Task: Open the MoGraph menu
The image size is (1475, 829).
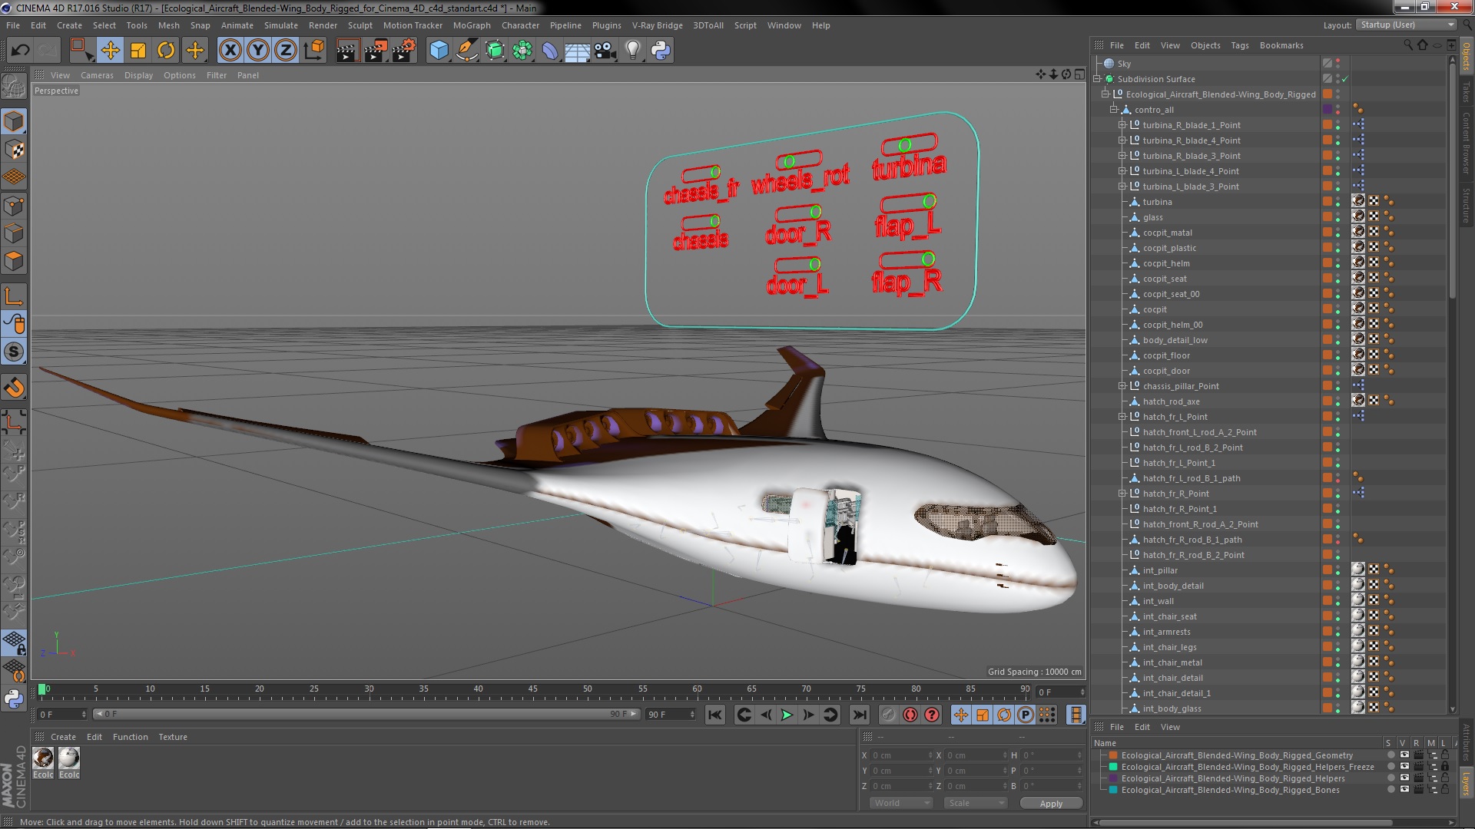Action: [x=471, y=25]
